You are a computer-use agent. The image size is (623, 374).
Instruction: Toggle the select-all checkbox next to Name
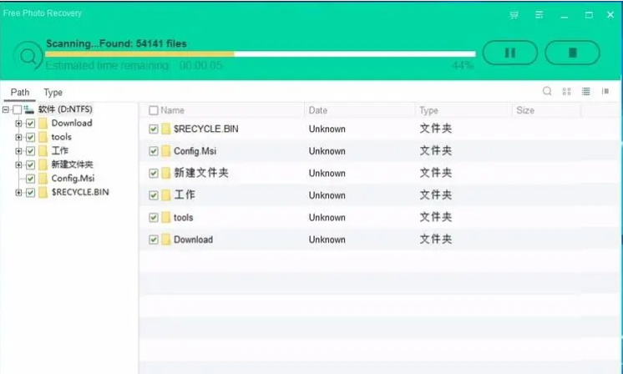click(x=153, y=110)
